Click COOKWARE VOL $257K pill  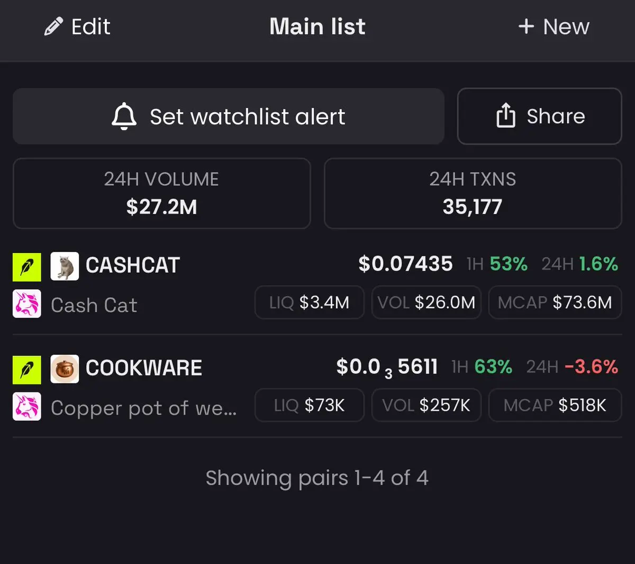[x=426, y=405]
